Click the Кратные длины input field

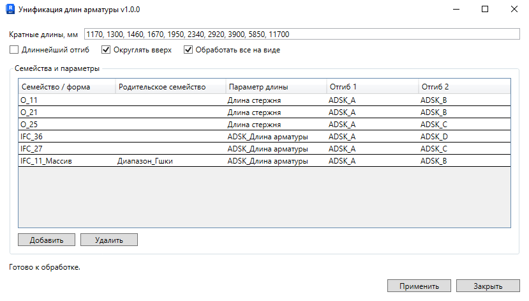pyautogui.click(x=302, y=34)
